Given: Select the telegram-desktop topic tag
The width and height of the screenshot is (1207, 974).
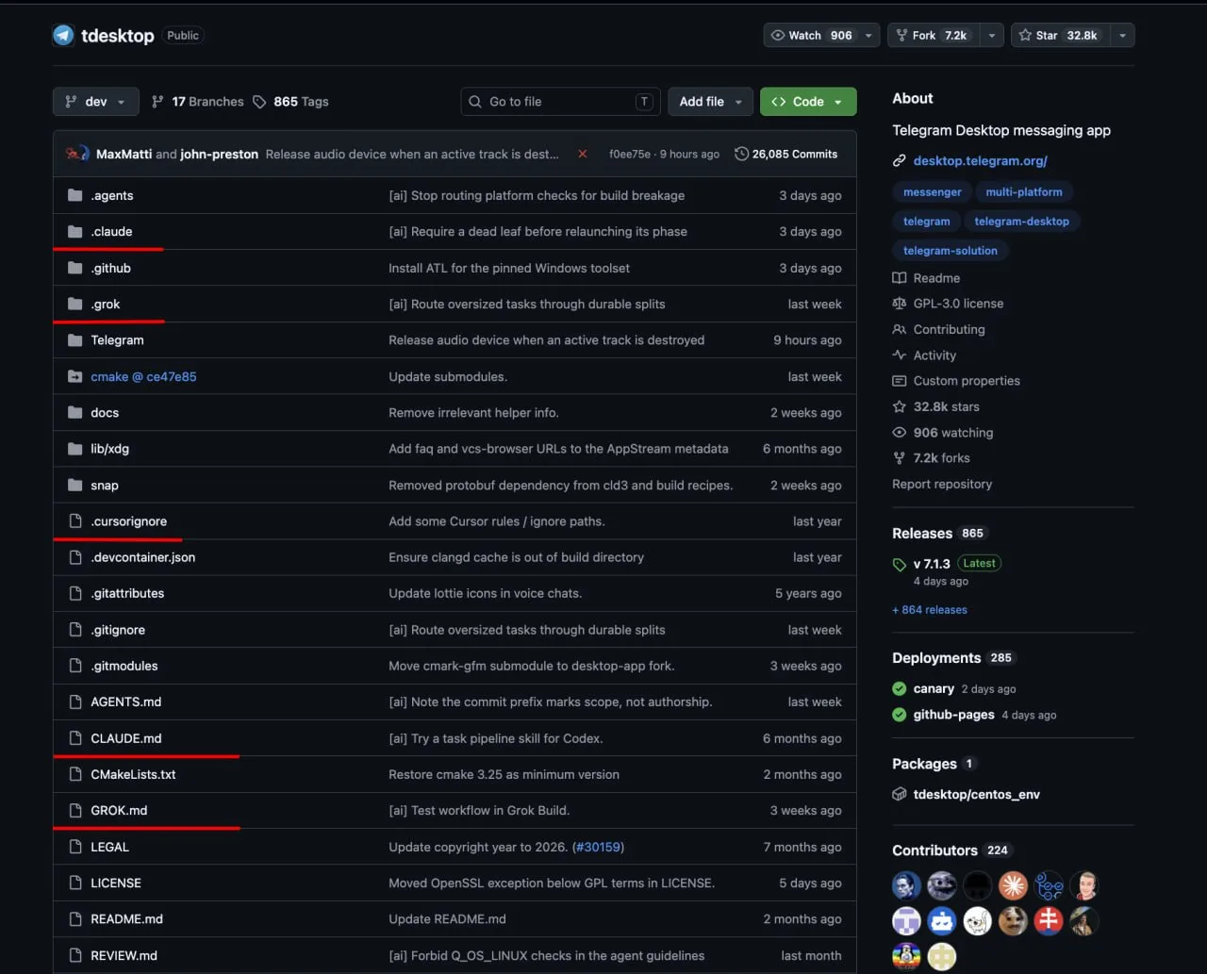Looking at the screenshot, I should point(1021,222).
